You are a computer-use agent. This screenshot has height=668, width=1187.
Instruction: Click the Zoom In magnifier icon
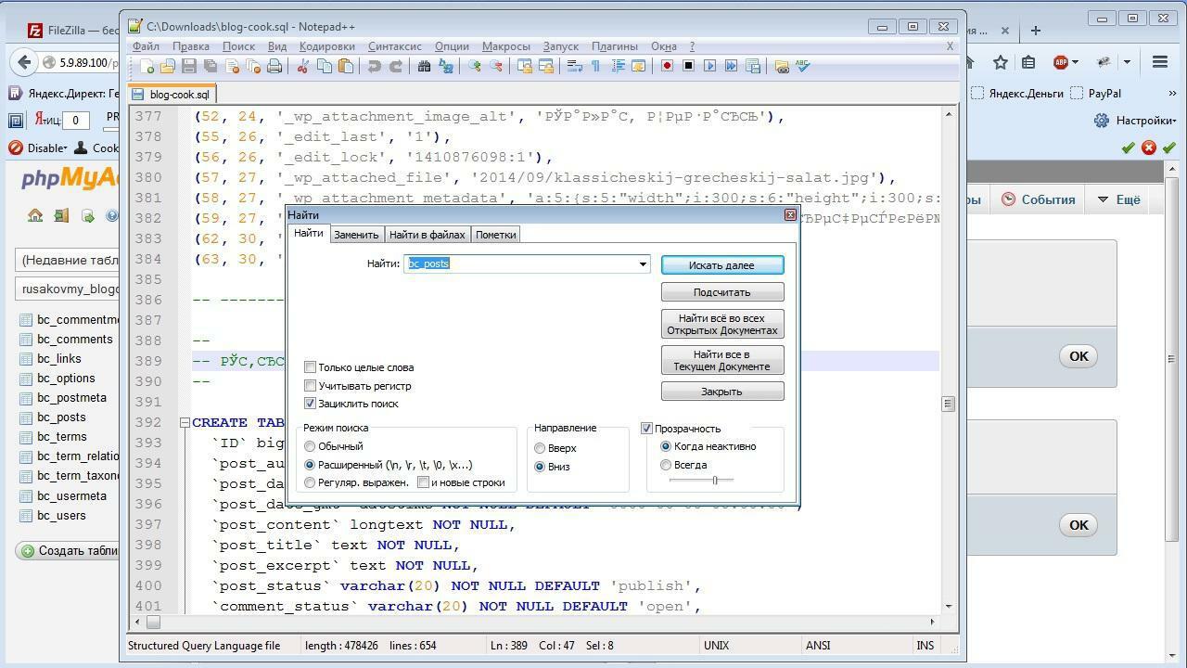click(474, 66)
